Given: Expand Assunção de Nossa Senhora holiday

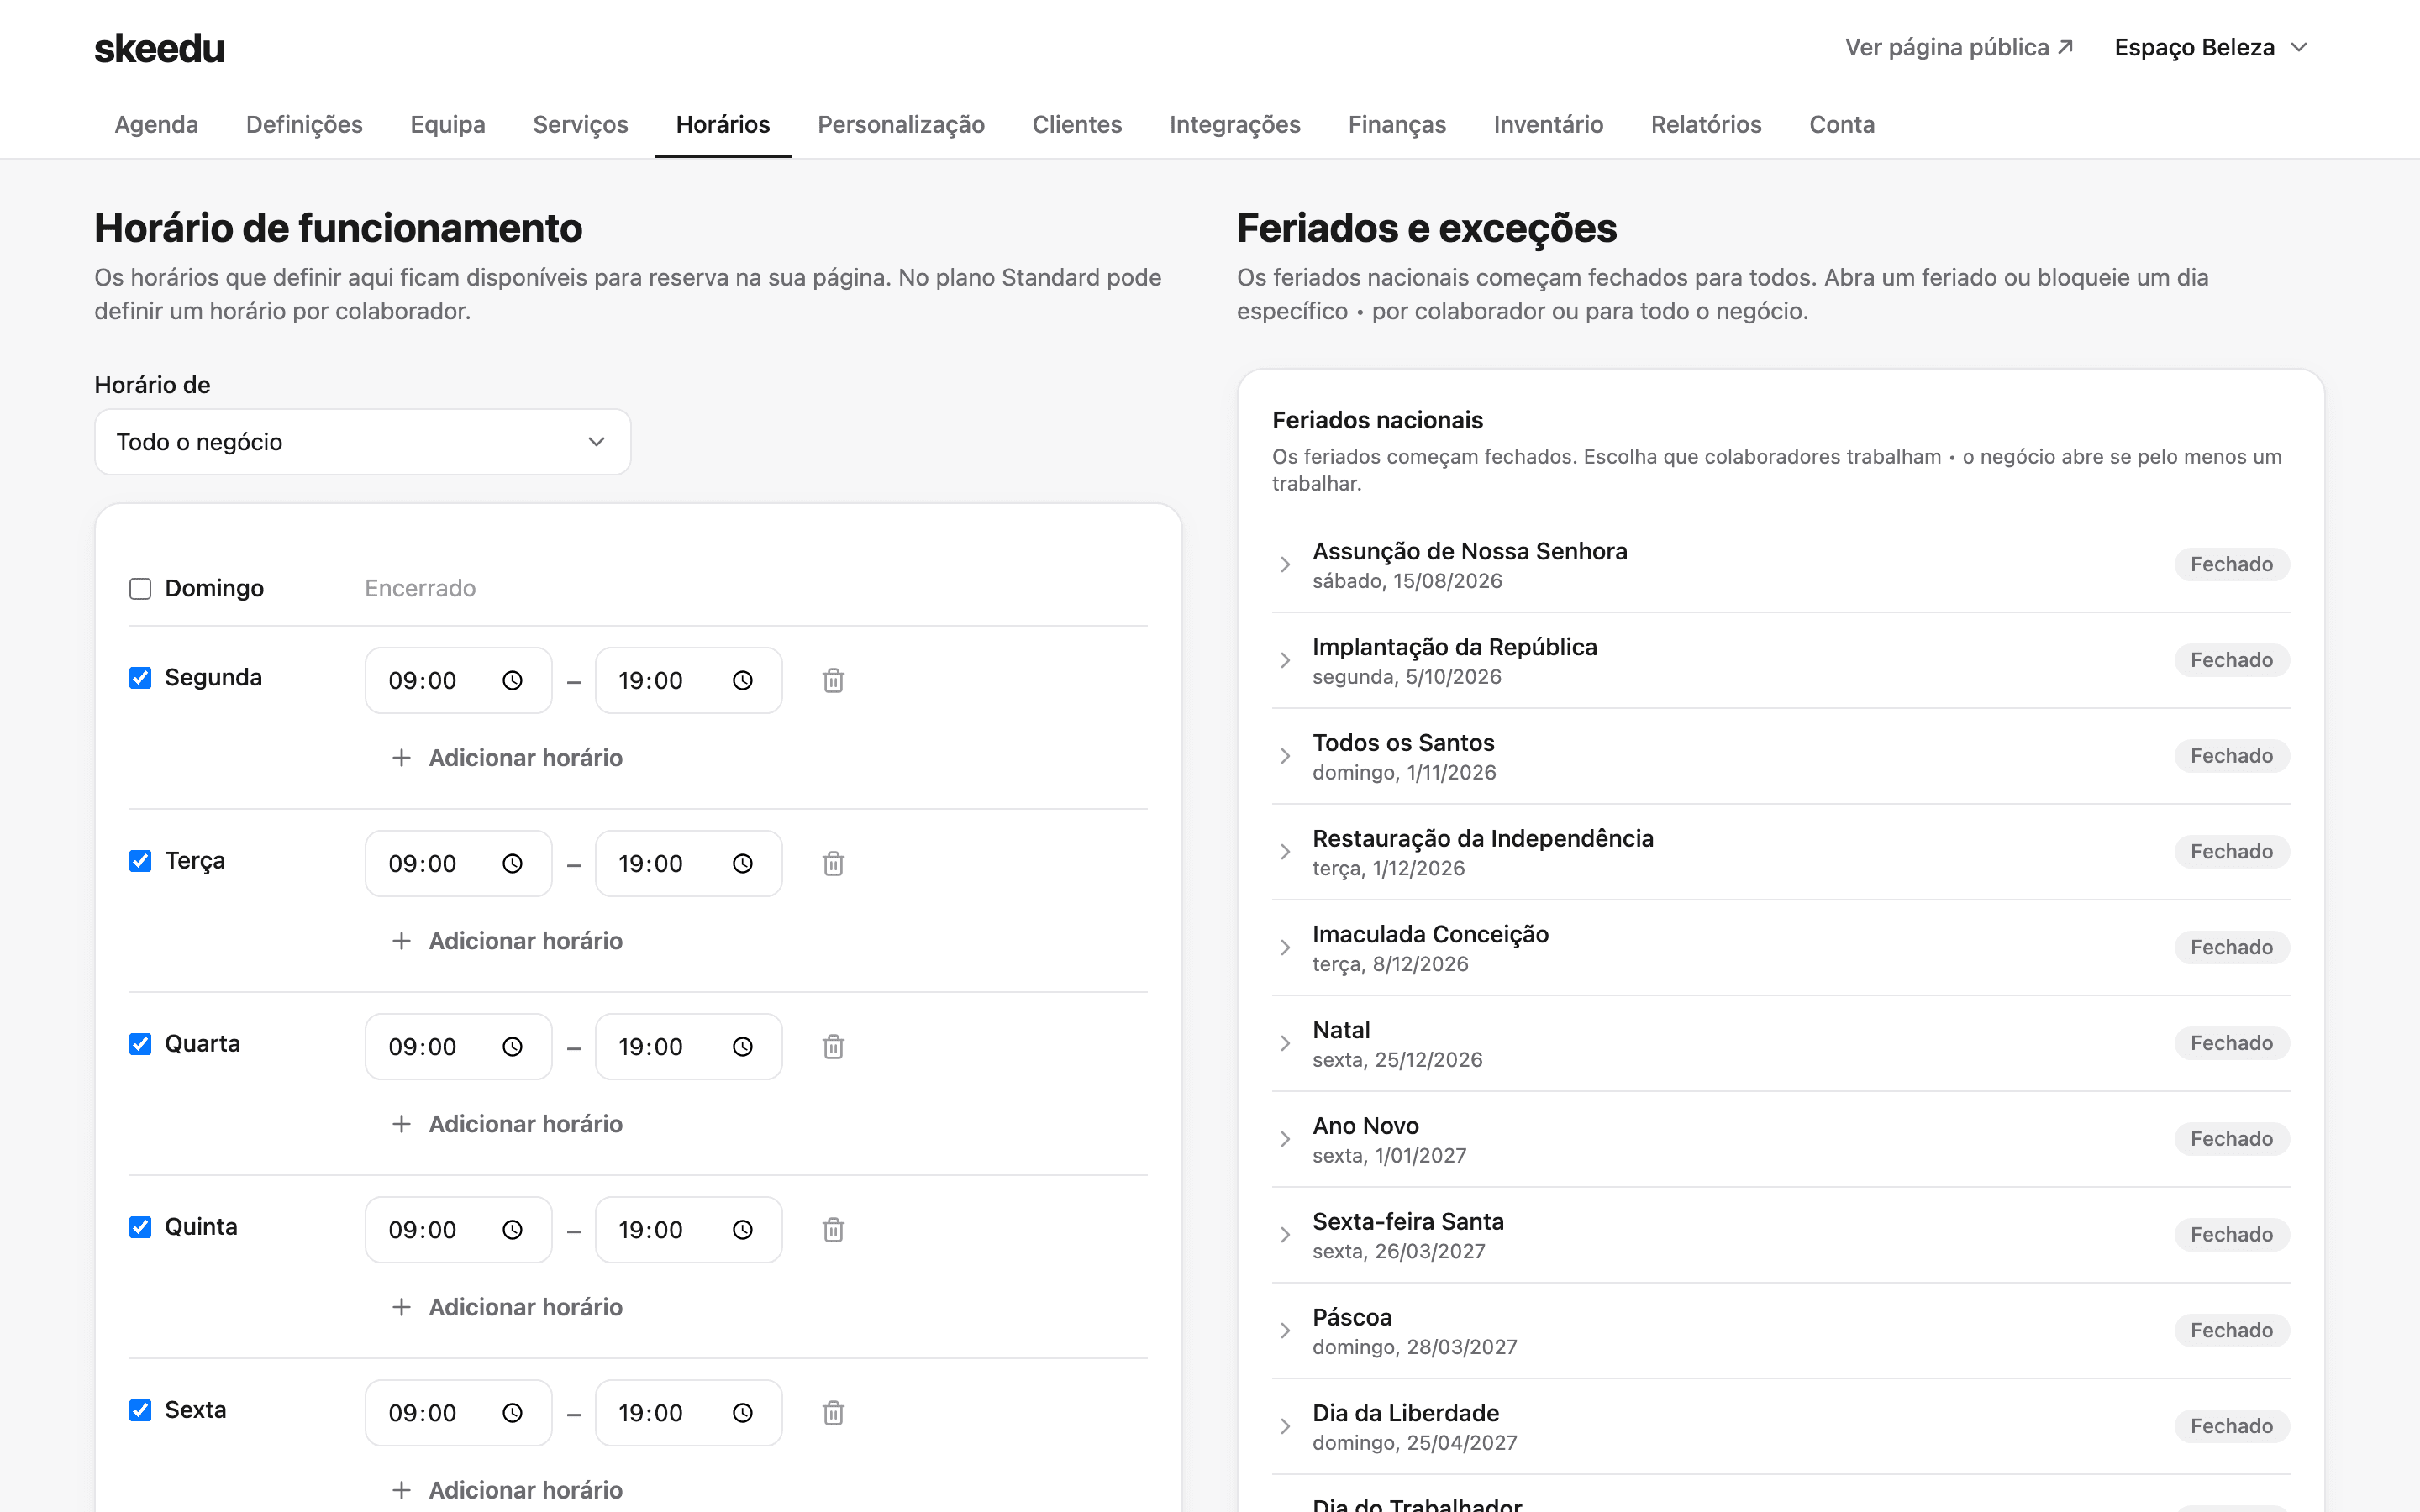Looking at the screenshot, I should (x=1285, y=564).
